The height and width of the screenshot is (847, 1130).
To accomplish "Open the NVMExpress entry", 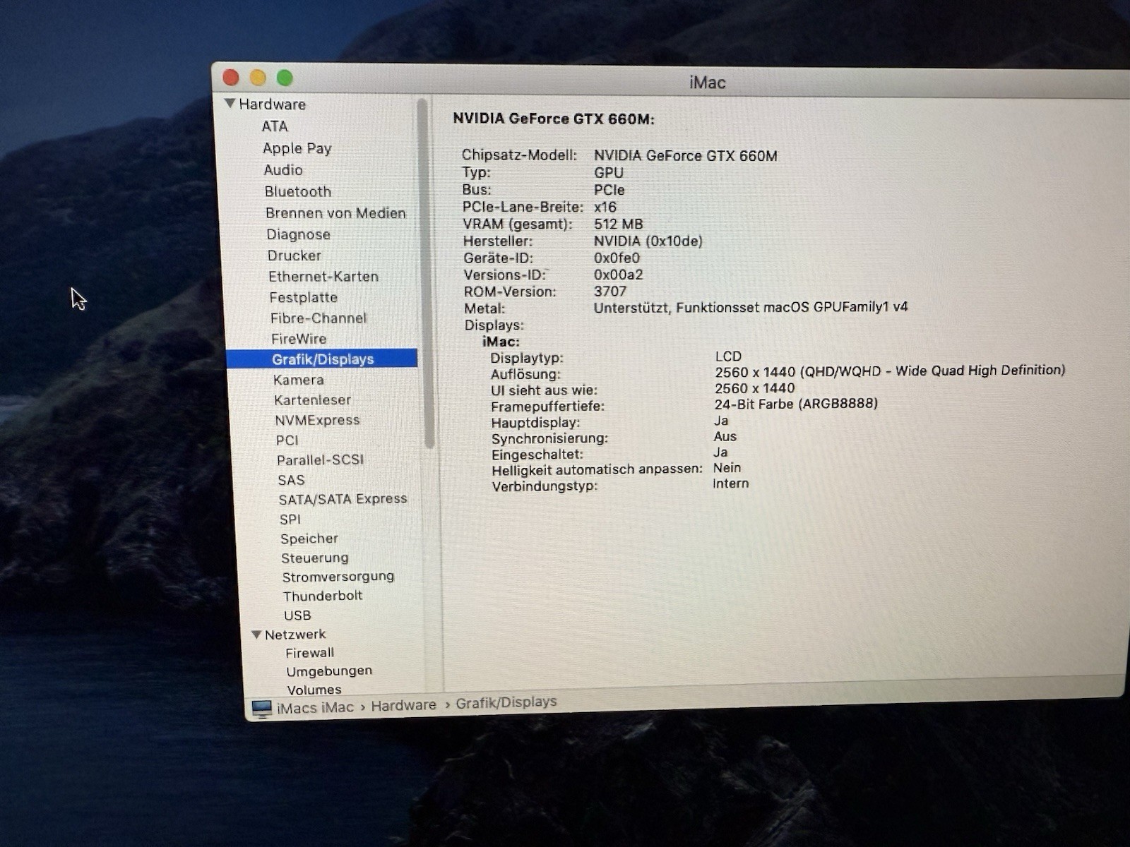I will [x=317, y=420].
